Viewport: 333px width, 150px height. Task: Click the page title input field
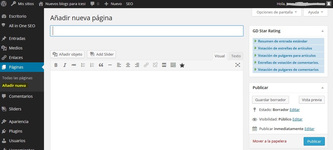(x=147, y=31)
